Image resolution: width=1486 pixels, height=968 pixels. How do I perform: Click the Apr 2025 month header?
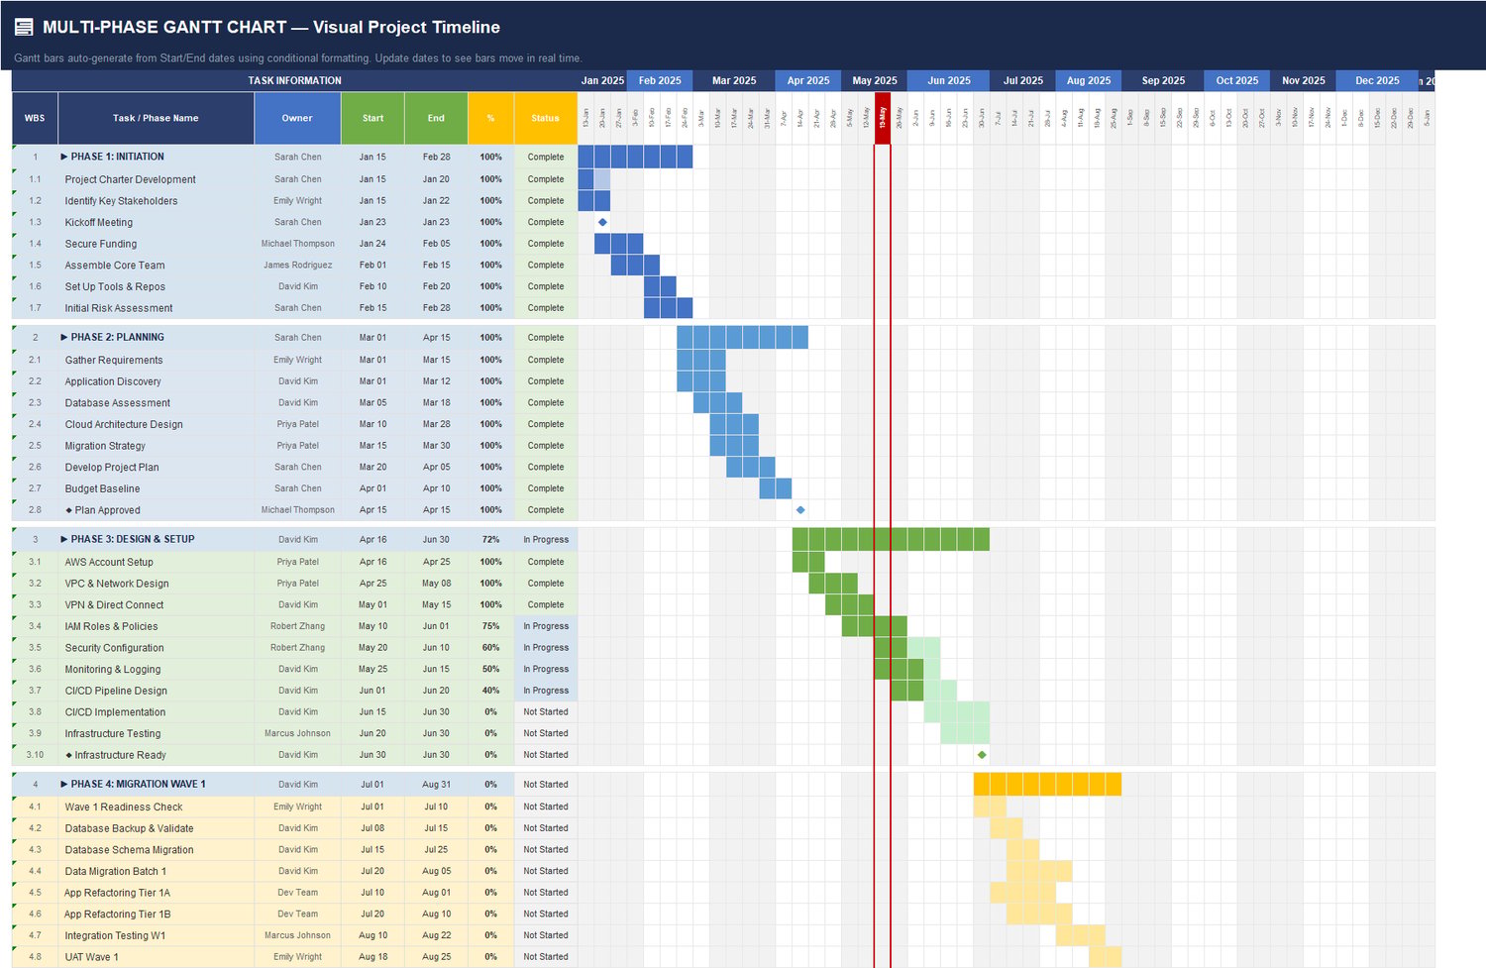click(x=808, y=81)
